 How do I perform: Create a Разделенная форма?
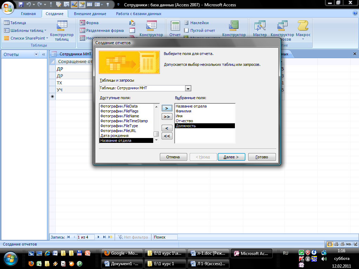click(102, 30)
